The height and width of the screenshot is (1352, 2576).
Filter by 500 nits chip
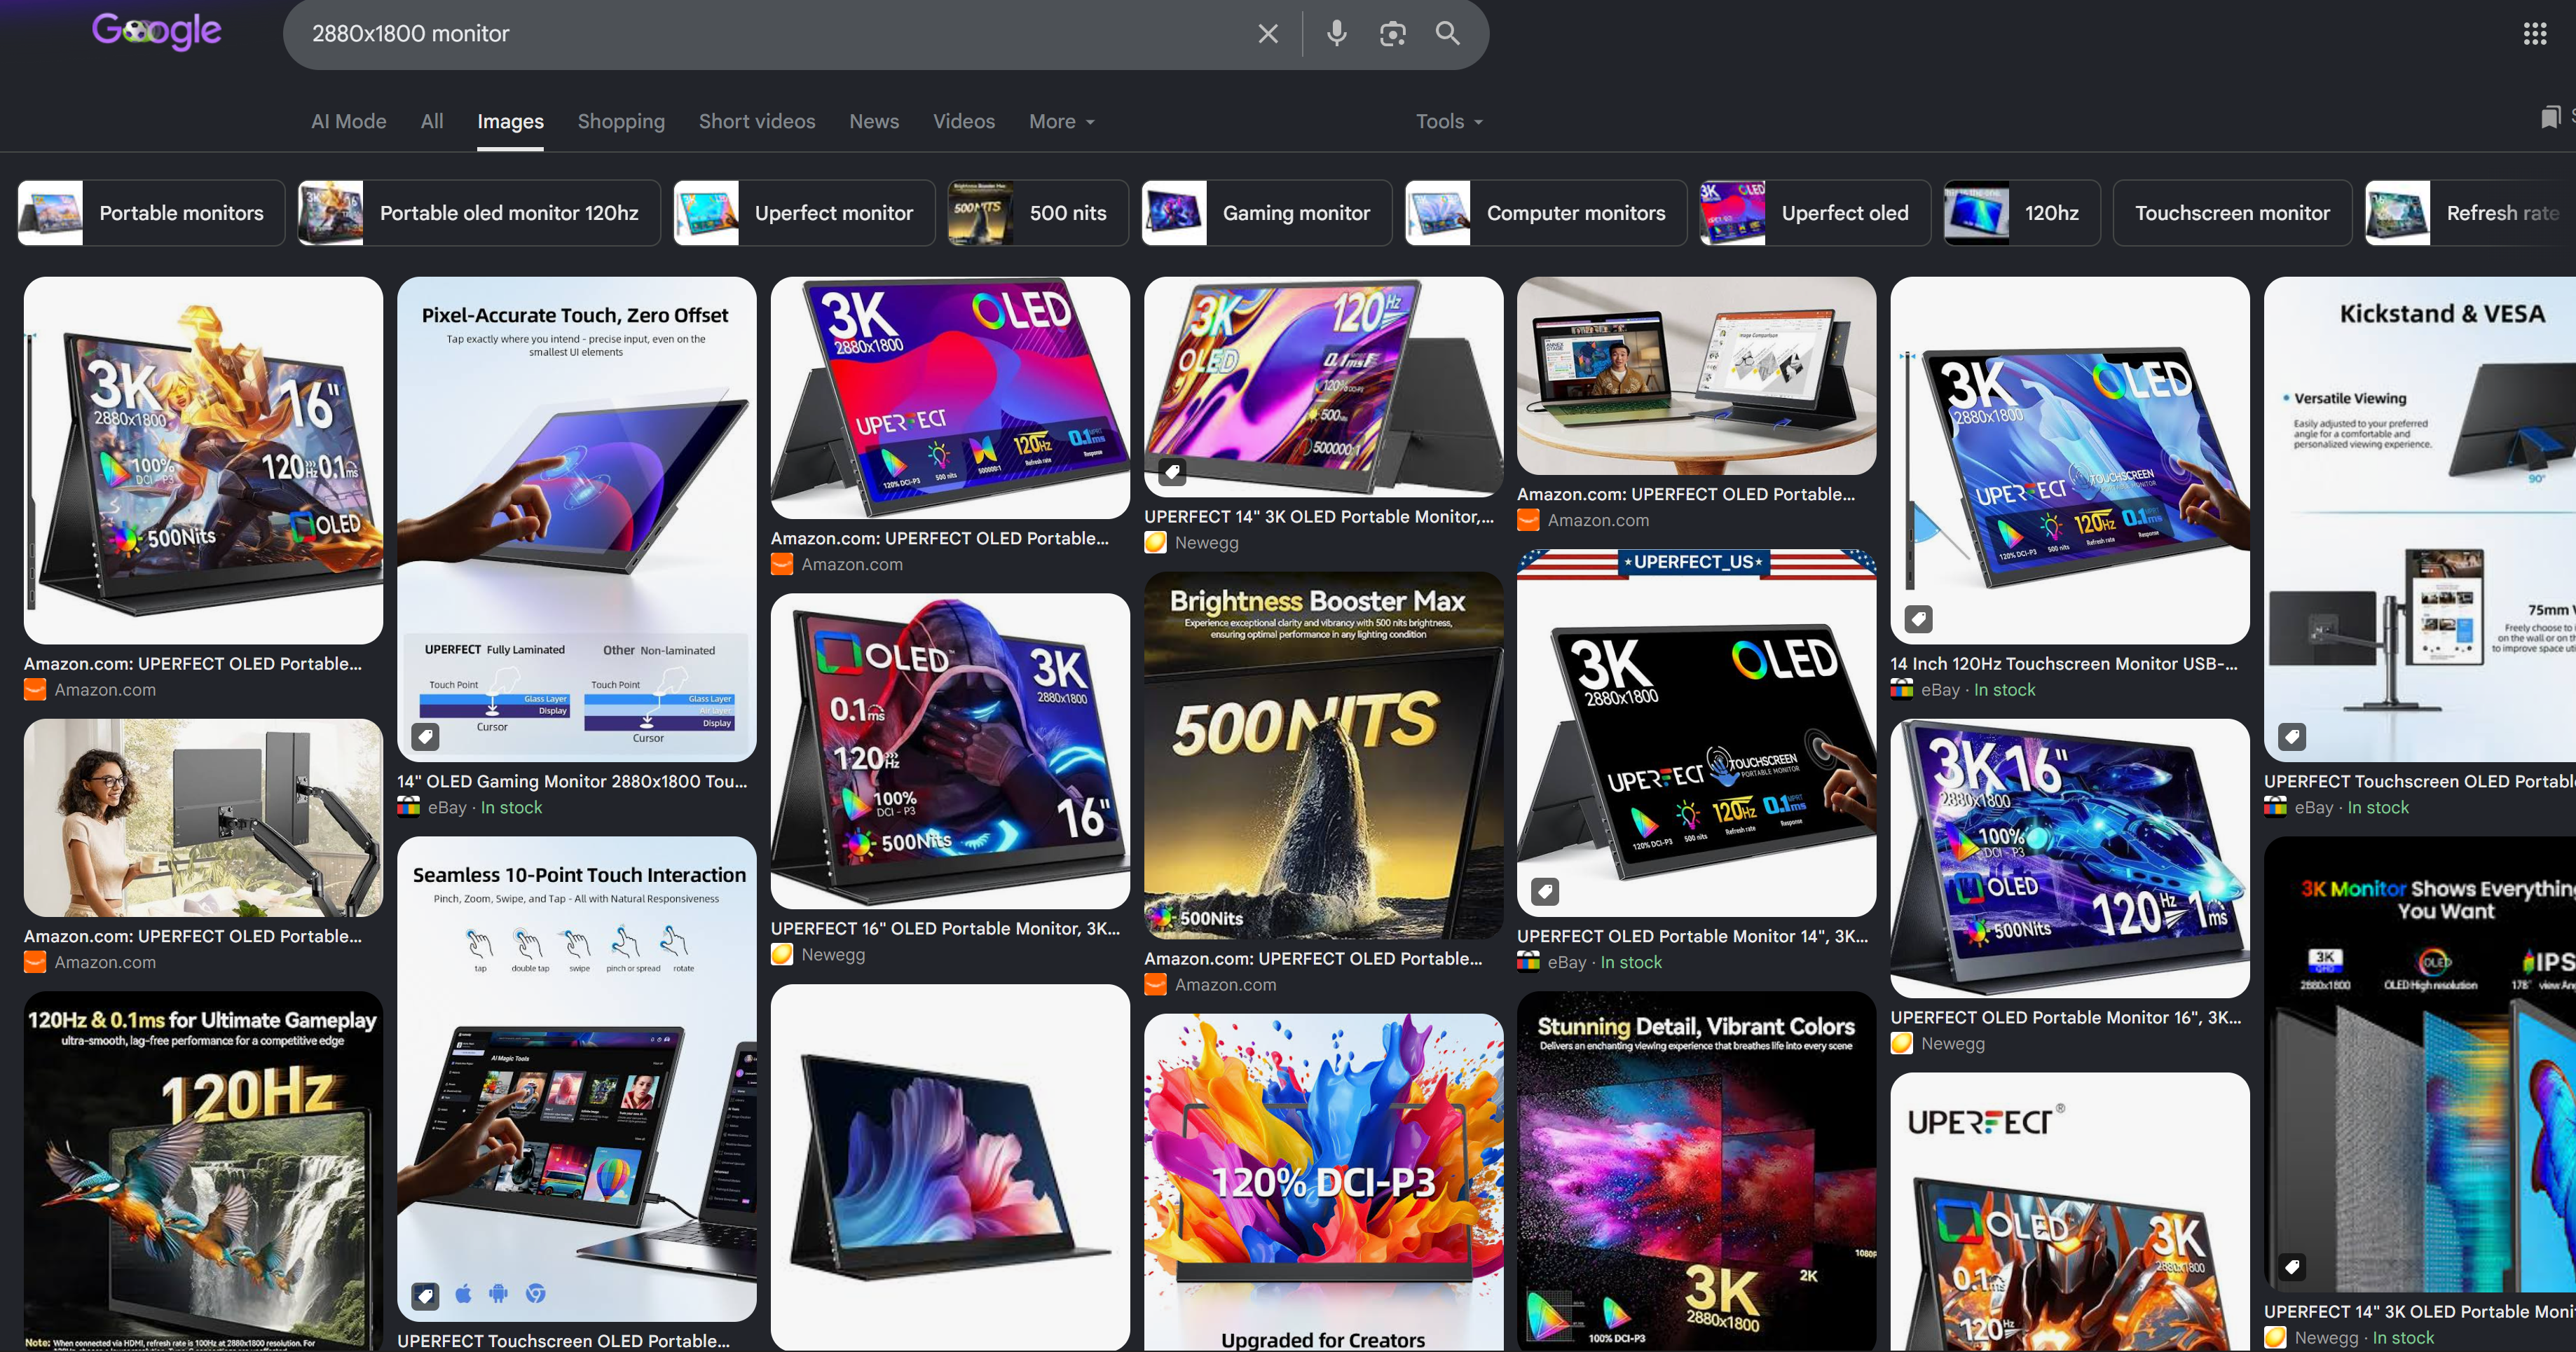1038,213
